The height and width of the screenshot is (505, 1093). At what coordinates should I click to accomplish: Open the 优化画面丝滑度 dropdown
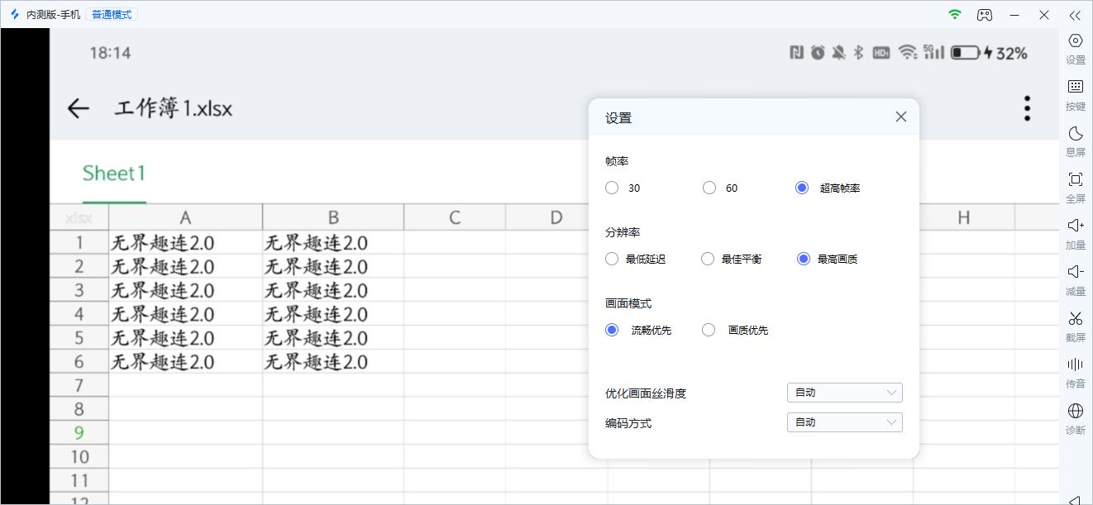tap(843, 392)
